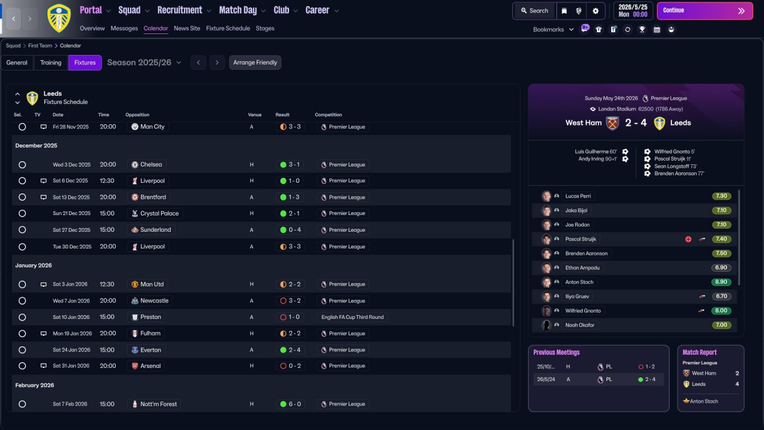Viewport: 764px width, 430px height.
Task: Click the bookmark flag icon beside Search
Action: (x=564, y=11)
